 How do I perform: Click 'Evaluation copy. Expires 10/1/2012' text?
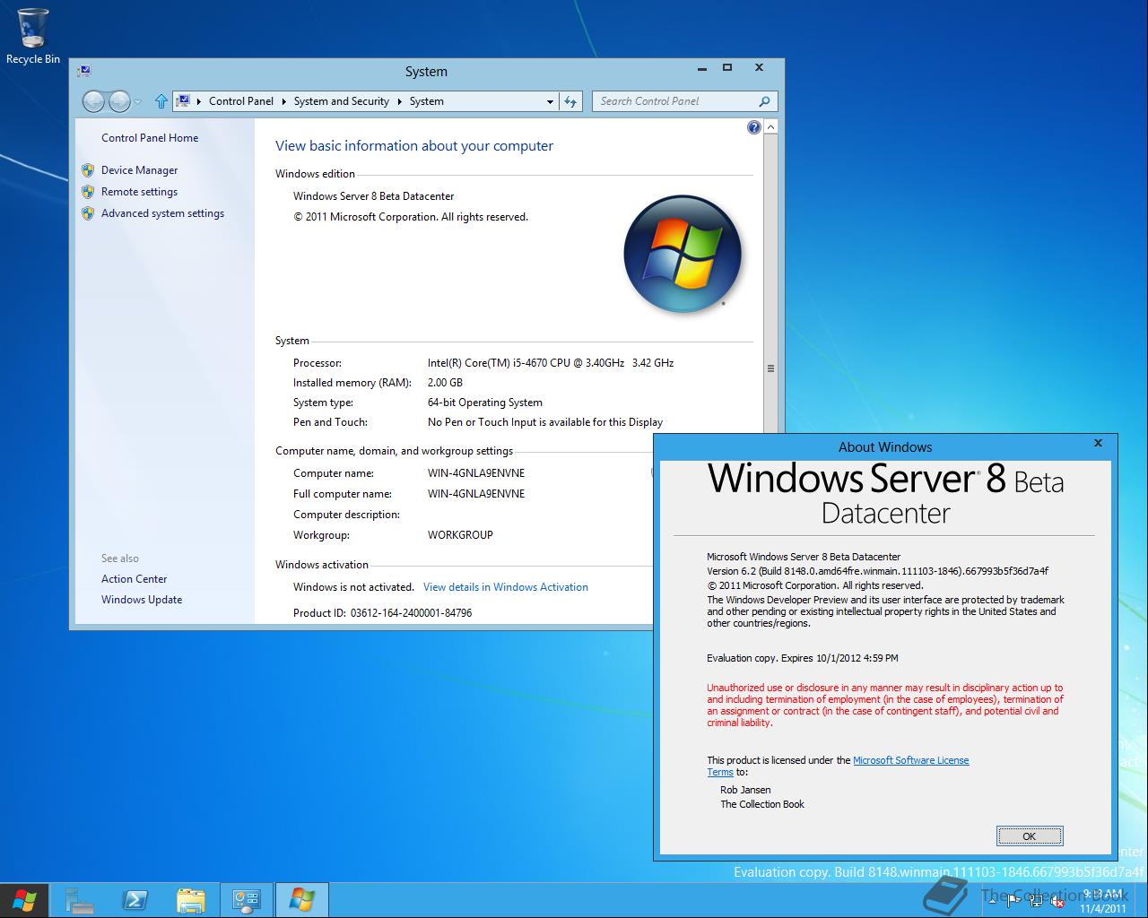pyautogui.click(x=783, y=658)
